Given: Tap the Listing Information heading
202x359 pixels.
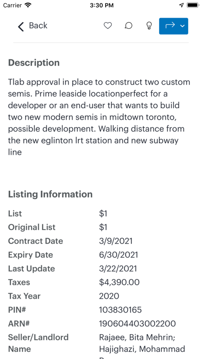Looking at the screenshot, I should (50, 194).
